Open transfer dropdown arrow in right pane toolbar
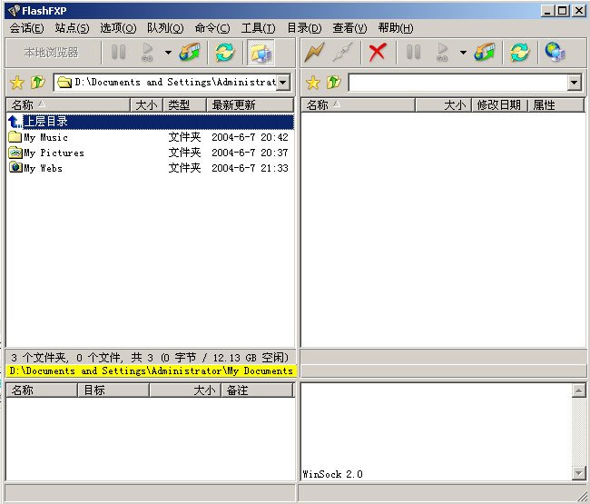Image resolution: width=590 pixels, height=504 pixels. [x=463, y=53]
